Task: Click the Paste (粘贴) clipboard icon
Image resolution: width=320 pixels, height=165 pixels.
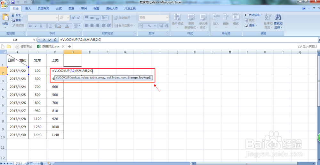Action: 5,17
